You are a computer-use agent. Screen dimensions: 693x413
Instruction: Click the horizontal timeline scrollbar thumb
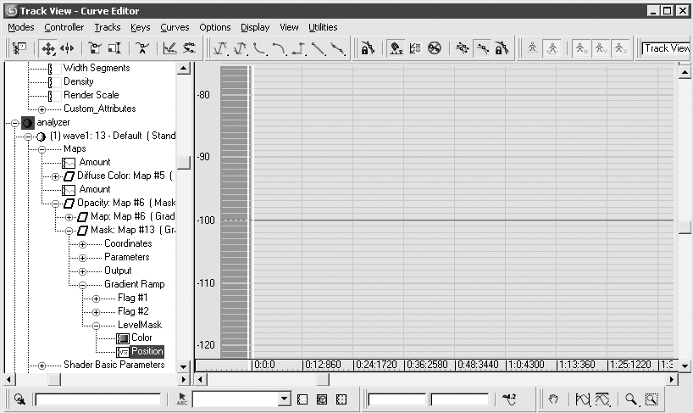(x=323, y=379)
